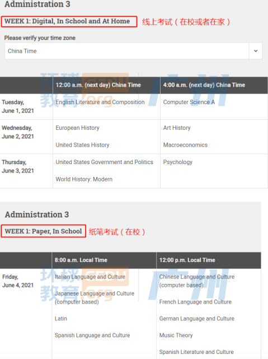The width and height of the screenshot is (268, 359).
Task: Click WEEK 1: Paper, In School heading
Action: [x=44, y=231]
